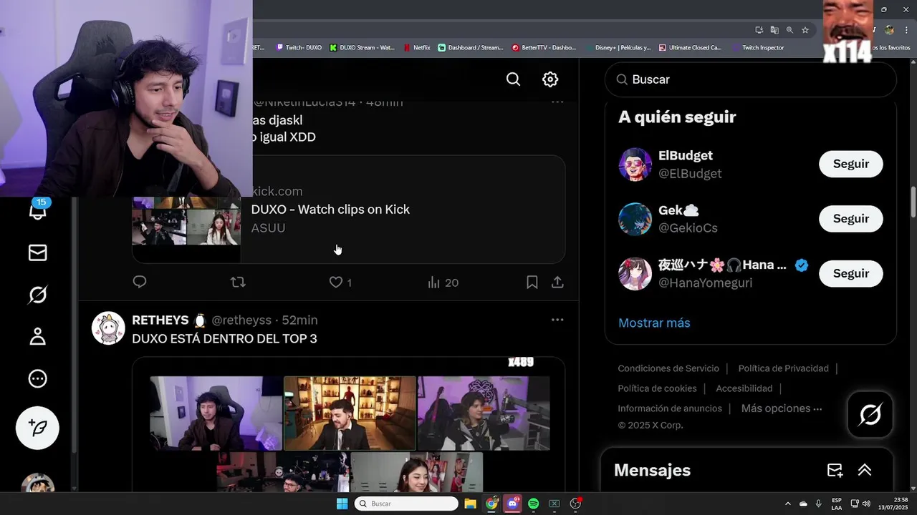Screen dimensions: 917x515
Task: Open Política de Privacidad link
Action: tap(783, 368)
